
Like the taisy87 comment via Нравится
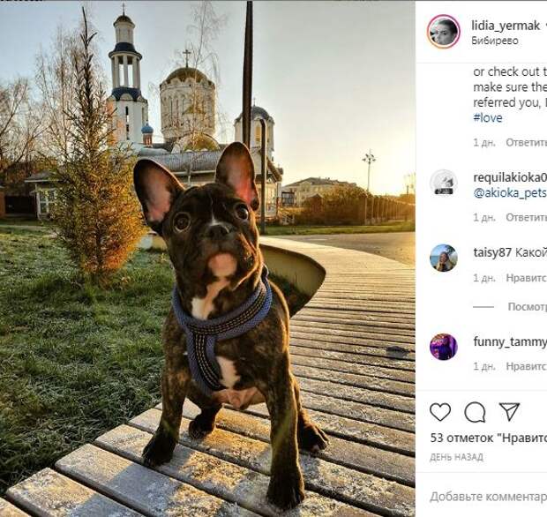click(x=526, y=278)
